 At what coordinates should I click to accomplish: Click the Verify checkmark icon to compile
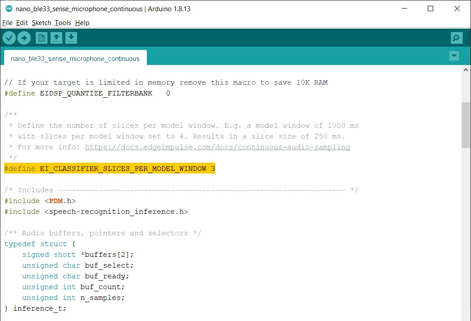9,38
